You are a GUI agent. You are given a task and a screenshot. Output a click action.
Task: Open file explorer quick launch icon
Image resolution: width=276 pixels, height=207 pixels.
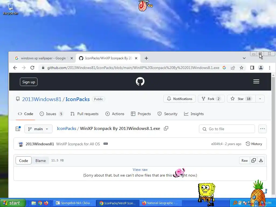point(34,203)
